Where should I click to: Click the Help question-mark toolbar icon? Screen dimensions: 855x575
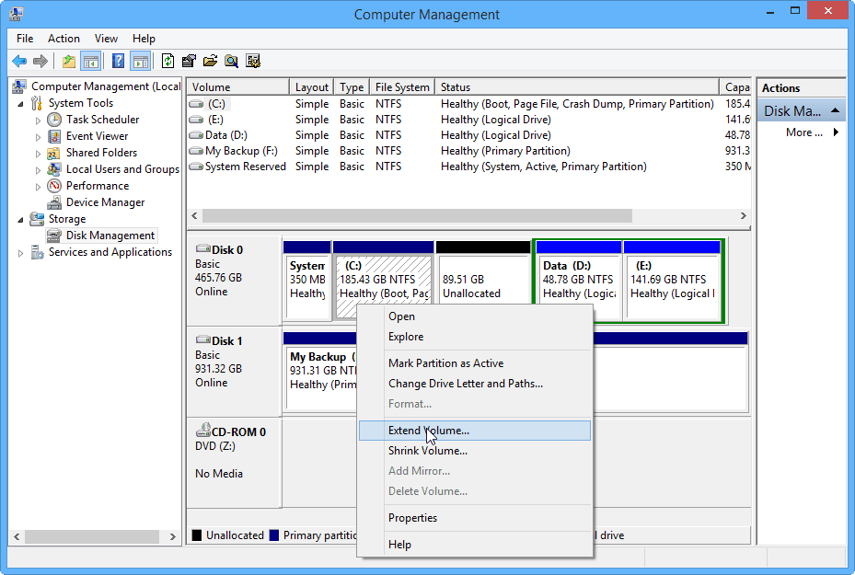click(x=117, y=61)
